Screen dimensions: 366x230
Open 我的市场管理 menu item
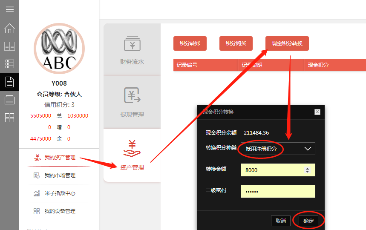[x=59, y=175]
